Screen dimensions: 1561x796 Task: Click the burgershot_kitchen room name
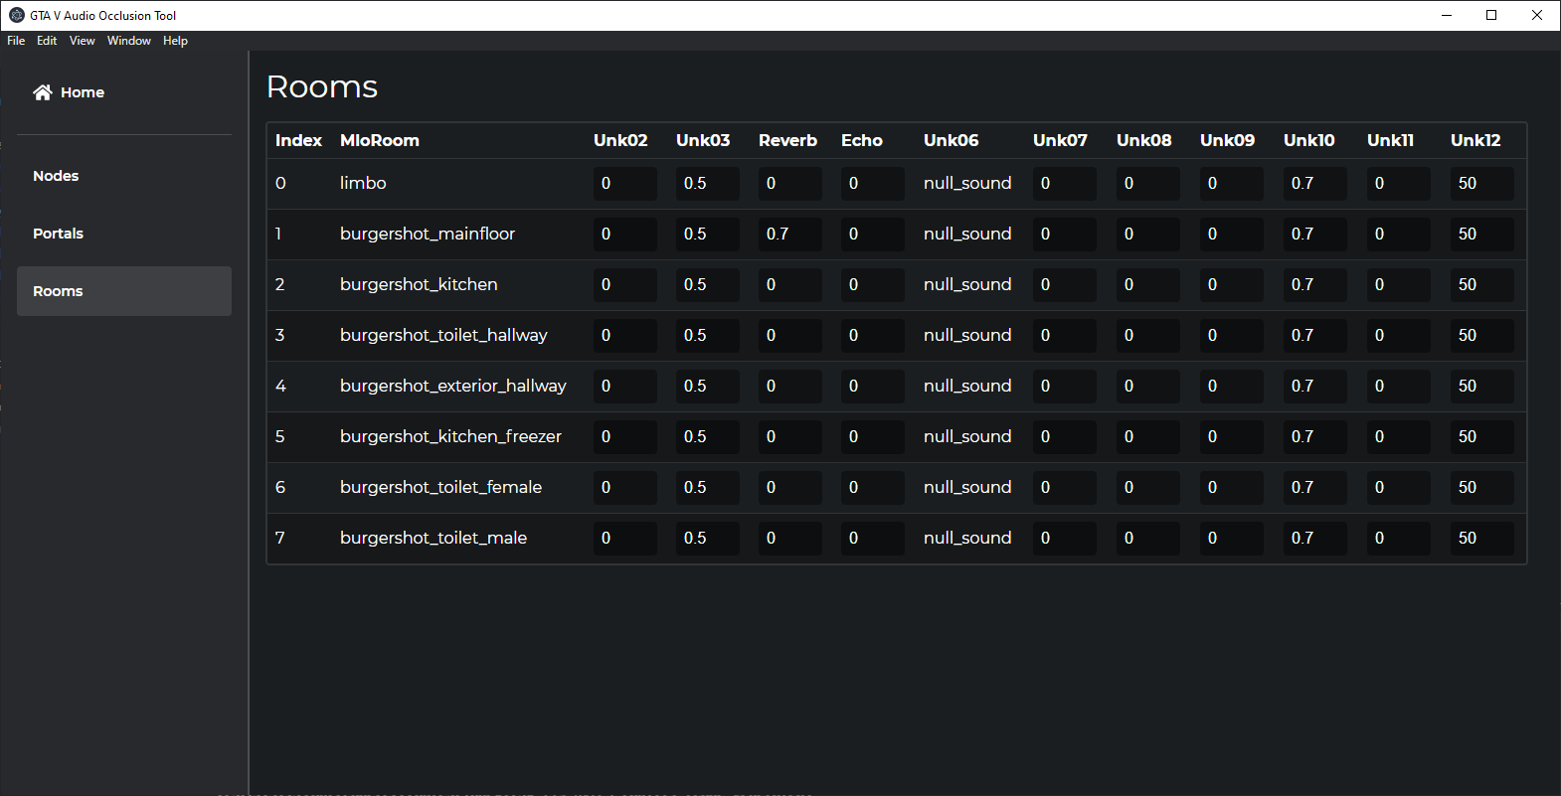419,284
